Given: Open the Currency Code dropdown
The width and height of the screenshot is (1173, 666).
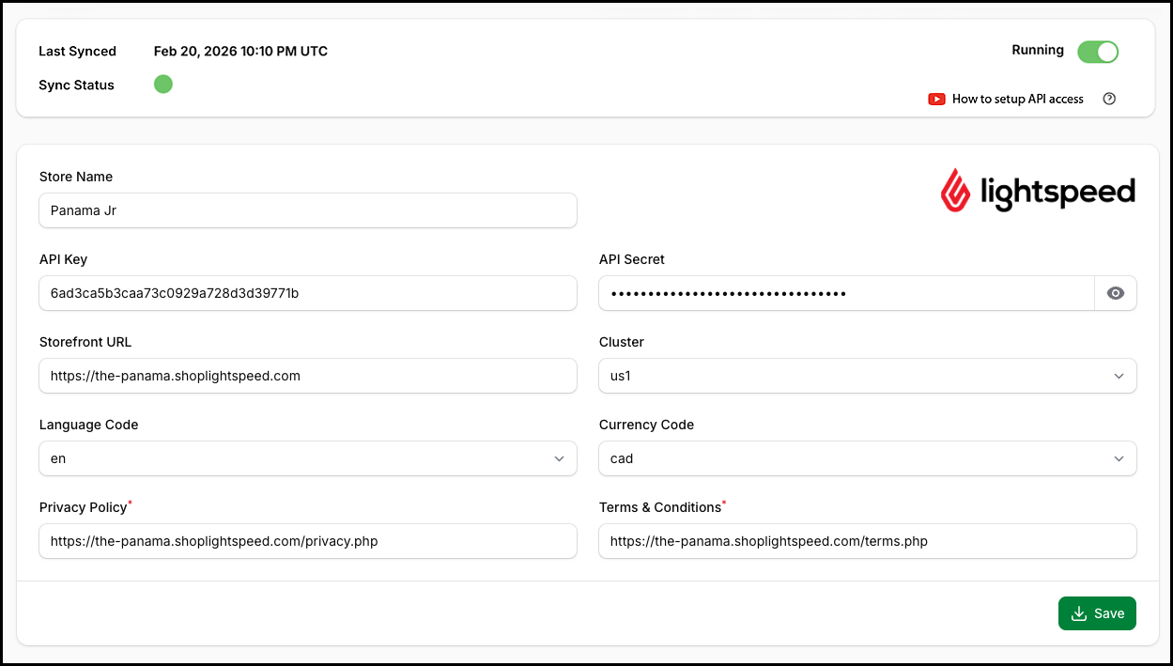Looking at the screenshot, I should [867, 458].
